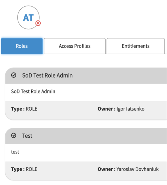Viewport: 167px width, 185px height.
Task: Select the Test role title text
Action: coord(27,136)
